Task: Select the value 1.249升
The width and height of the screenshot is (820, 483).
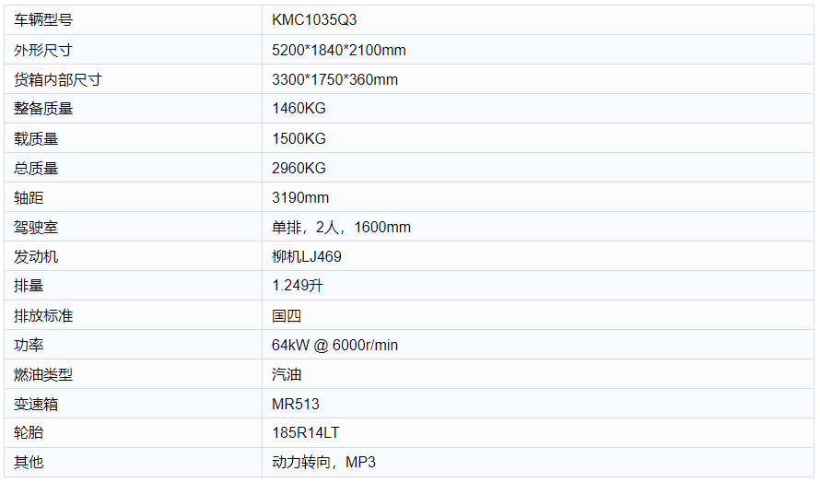Action: click(298, 286)
